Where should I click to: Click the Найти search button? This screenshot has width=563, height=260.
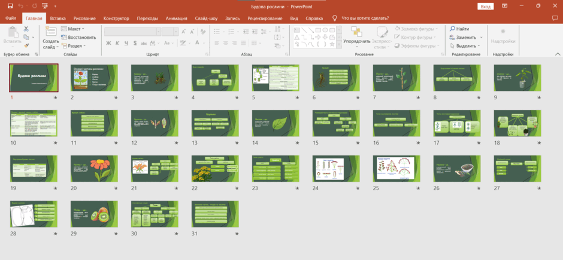[x=459, y=29]
